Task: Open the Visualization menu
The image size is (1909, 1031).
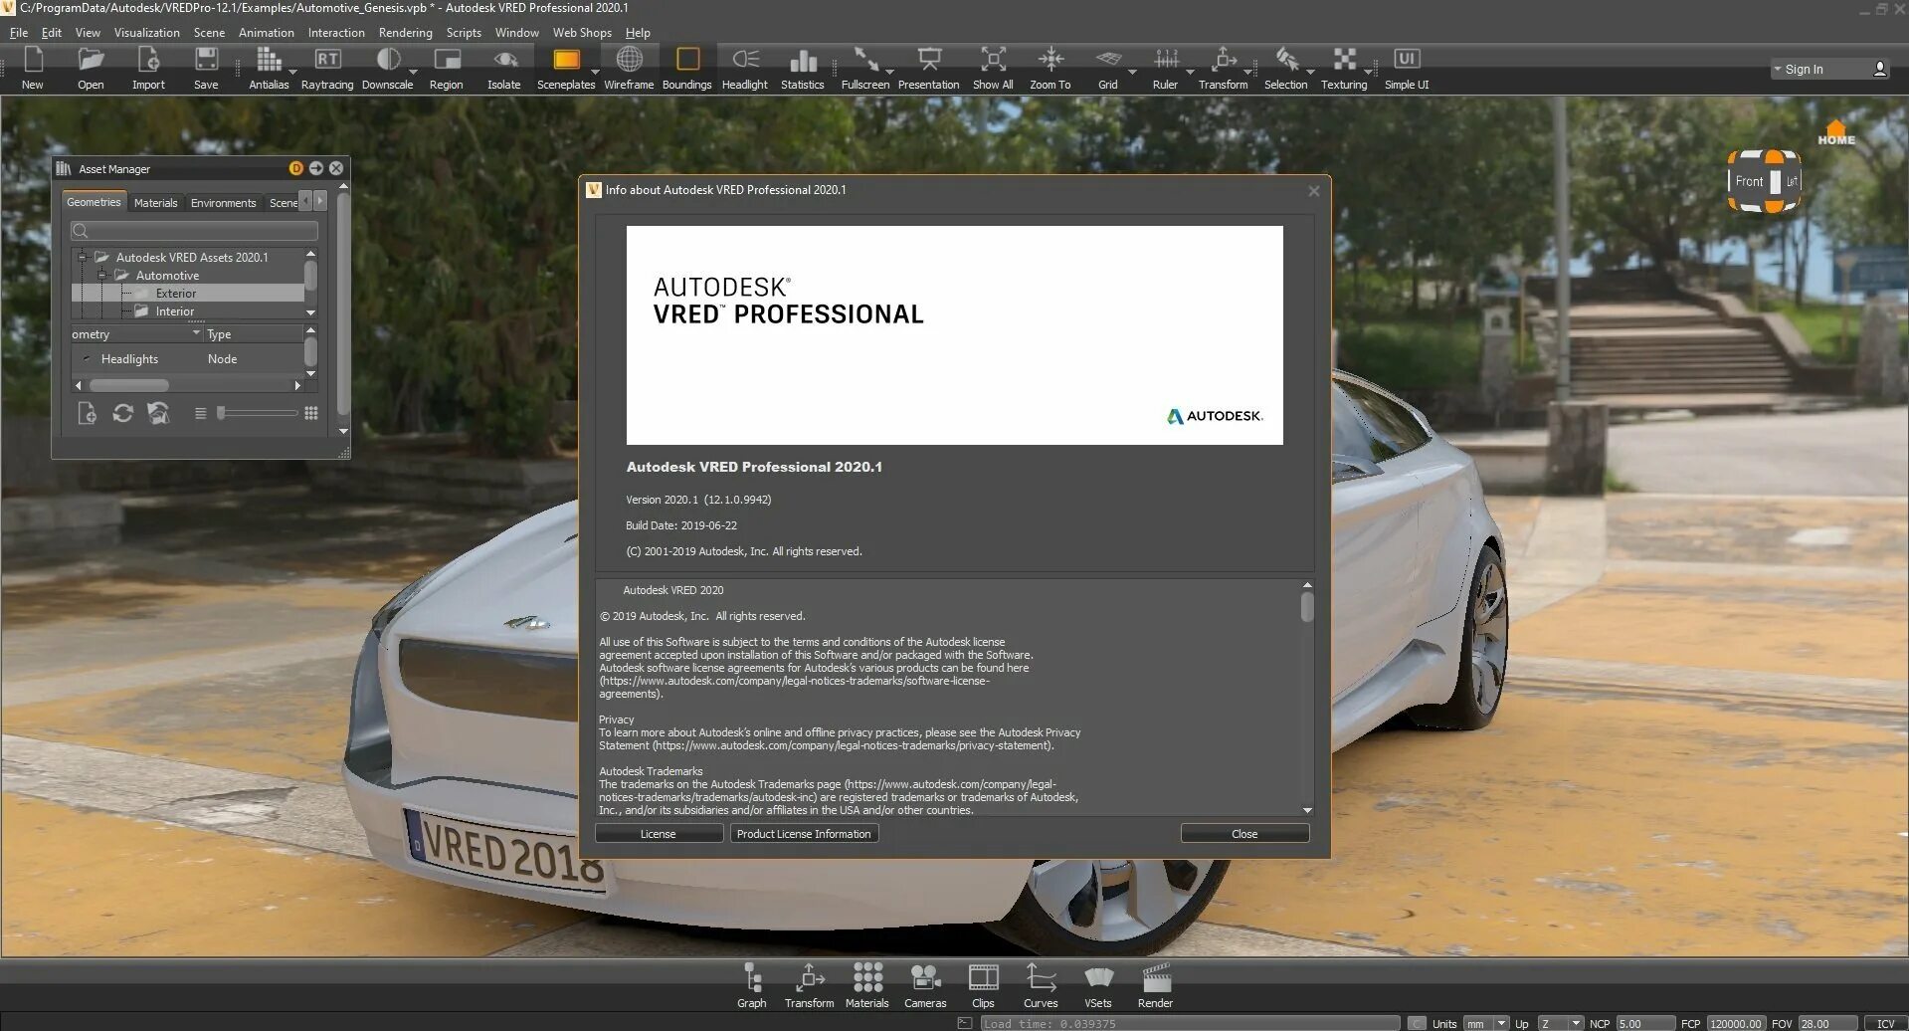Action: pos(147,32)
